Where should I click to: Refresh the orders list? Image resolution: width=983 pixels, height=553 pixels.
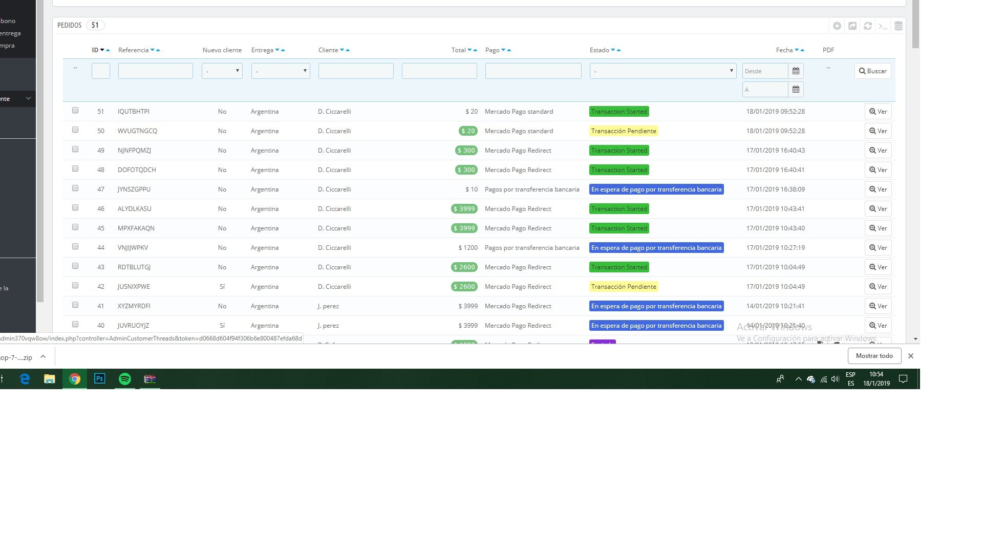click(x=868, y=26)
